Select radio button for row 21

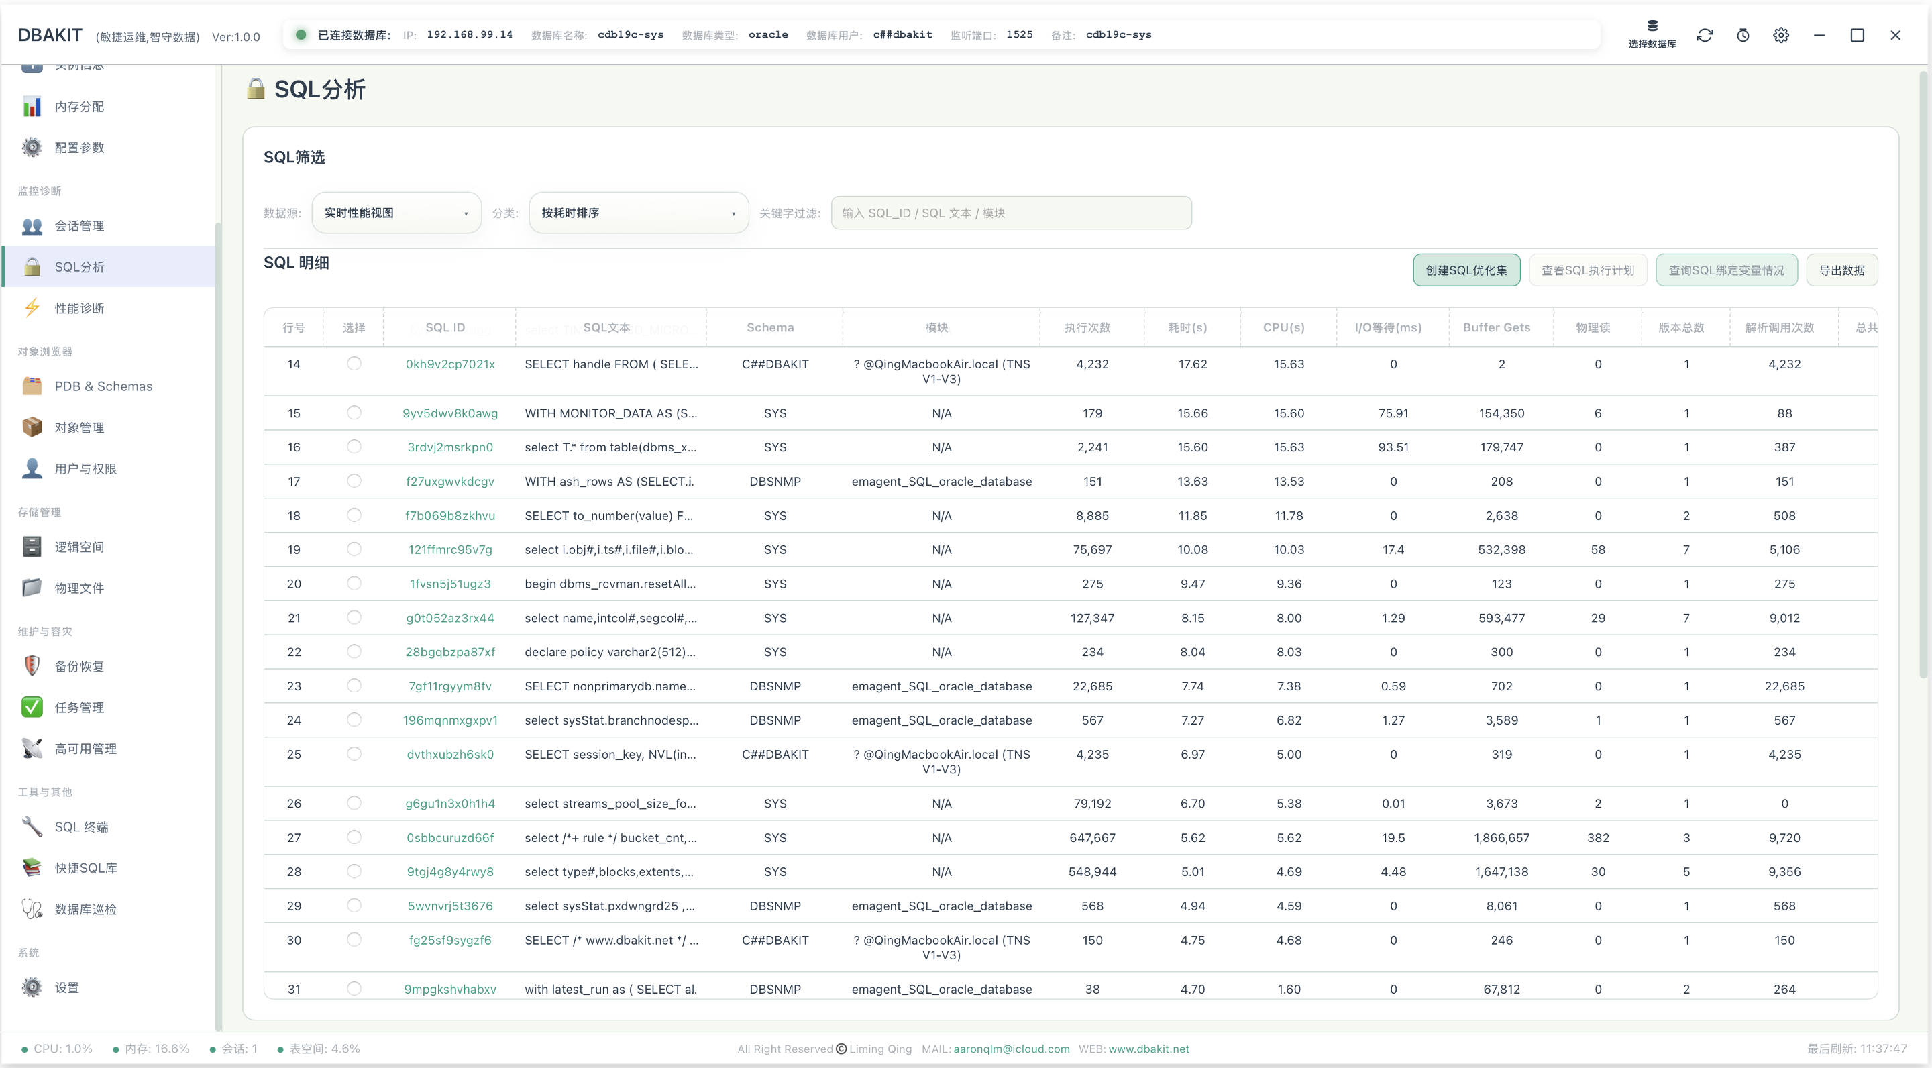[x=354, y=617]
